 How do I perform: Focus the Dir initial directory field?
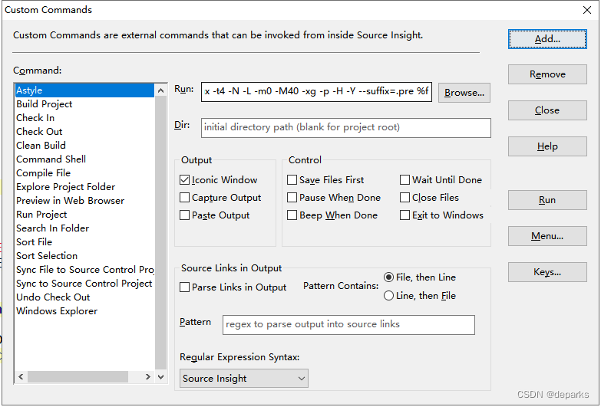[x=345, y=127]
